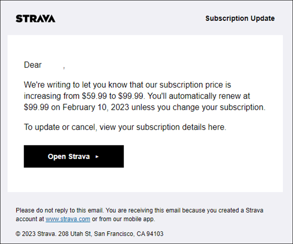Open the www.strava.com link
293x244 pixels.
point(68,219)
